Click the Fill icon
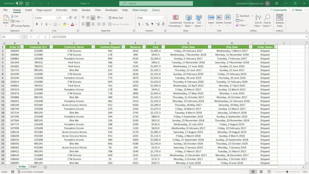 pyautogui.click(x=238, y=20)
